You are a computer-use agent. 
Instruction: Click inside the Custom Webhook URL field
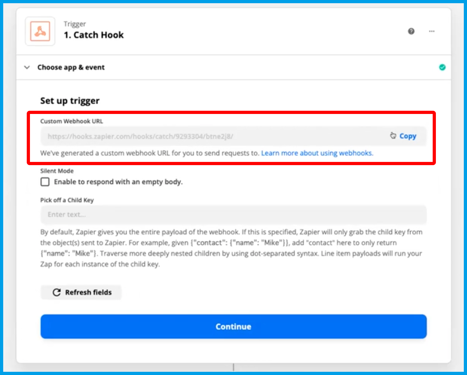pos(204,136)
